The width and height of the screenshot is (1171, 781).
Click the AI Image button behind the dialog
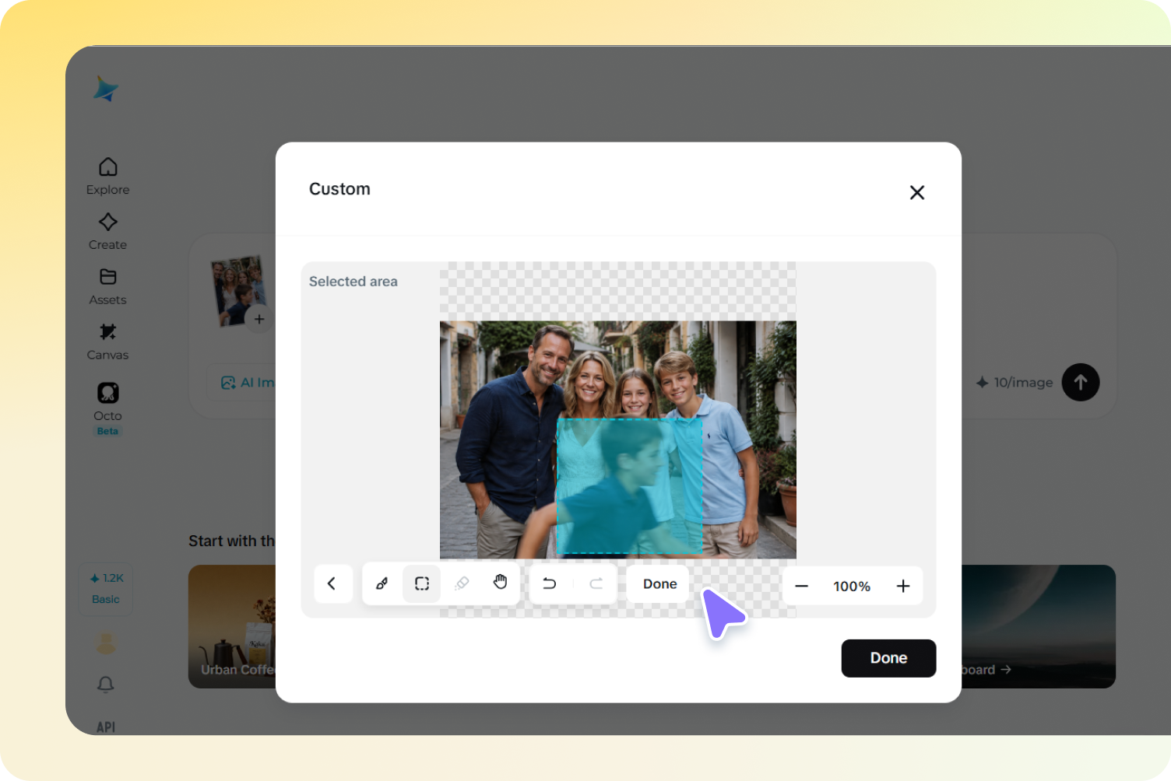[x=243, y=383]
